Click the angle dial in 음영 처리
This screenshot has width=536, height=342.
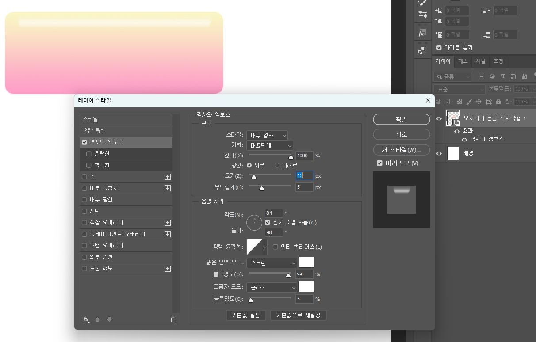coord(254,222)
